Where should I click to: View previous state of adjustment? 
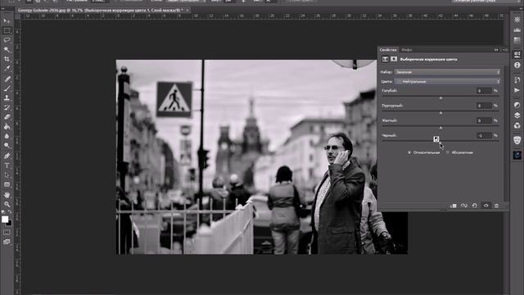tap(464, 206)
